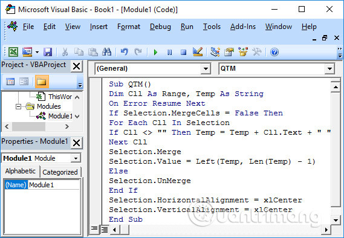Click View Microsoft Excel toolbar icon
Screen dimensions: 344x238
[x=13, y=52]
